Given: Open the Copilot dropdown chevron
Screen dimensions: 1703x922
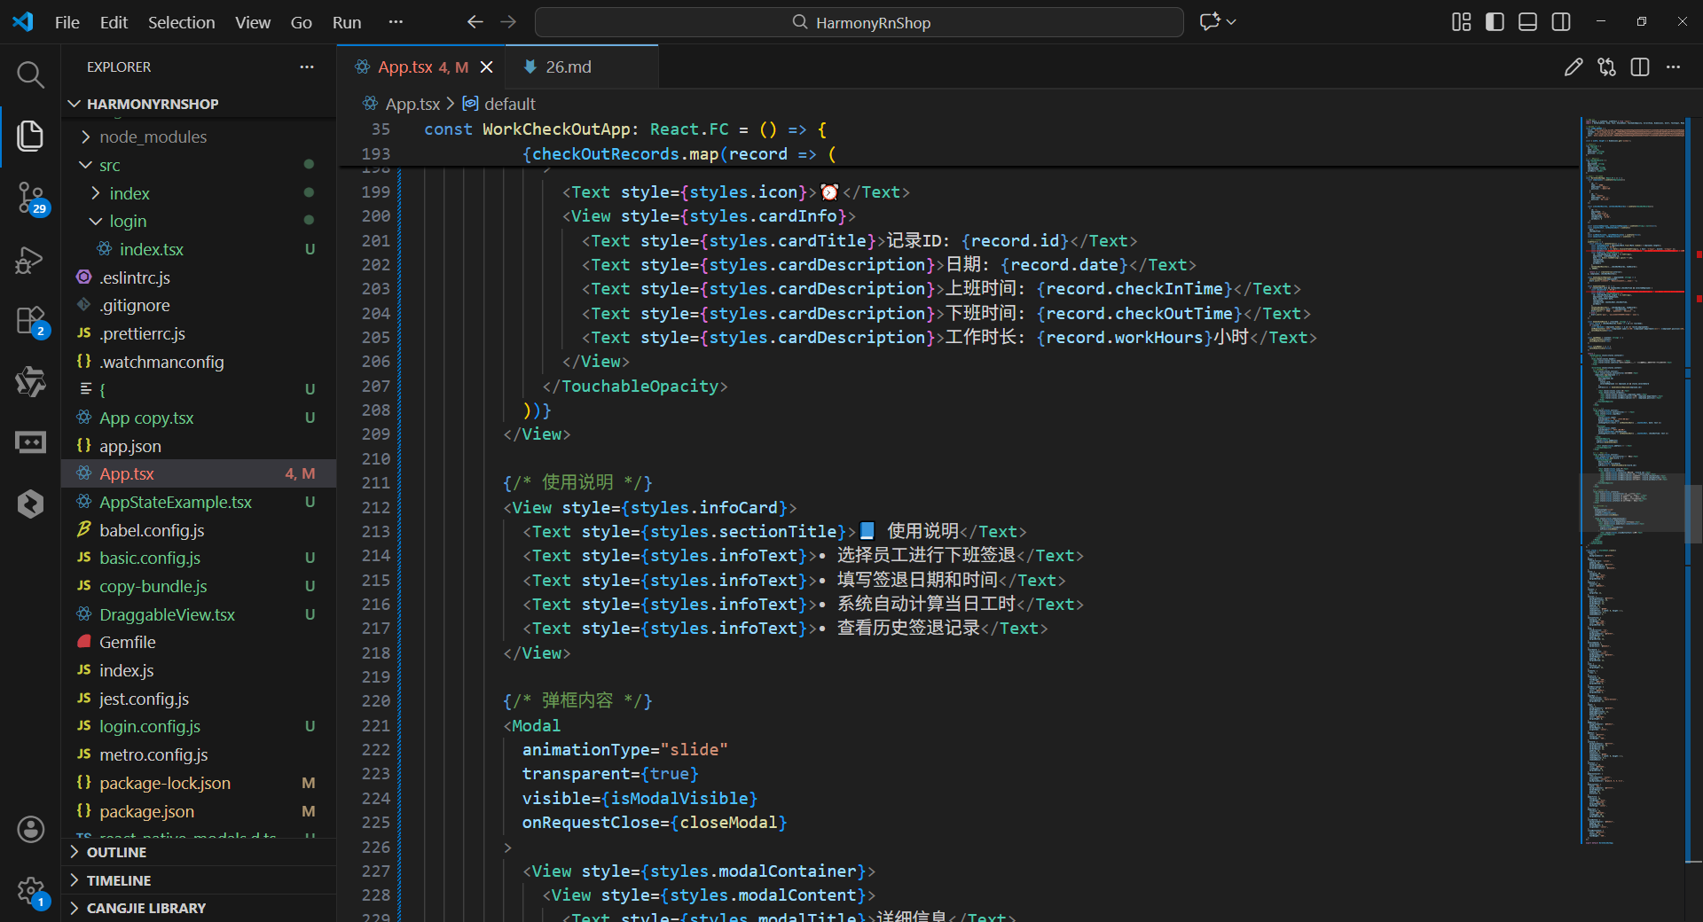Looking at the screenshot, I should coord(1231,22).
